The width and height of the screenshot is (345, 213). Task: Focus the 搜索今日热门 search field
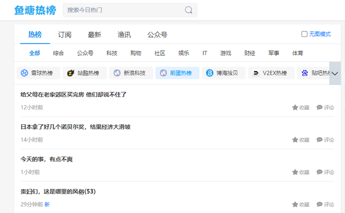[x=122, y=10]
